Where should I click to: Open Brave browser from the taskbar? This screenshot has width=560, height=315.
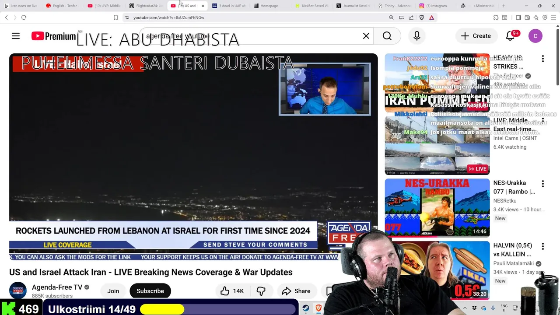click(318, 308)
